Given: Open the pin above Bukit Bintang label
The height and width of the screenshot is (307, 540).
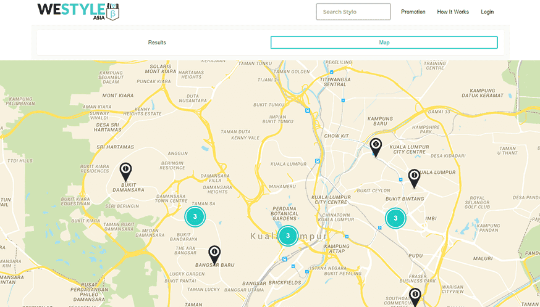Looking at the screenshot, I should pyautogui.click(x=414, y=178).
